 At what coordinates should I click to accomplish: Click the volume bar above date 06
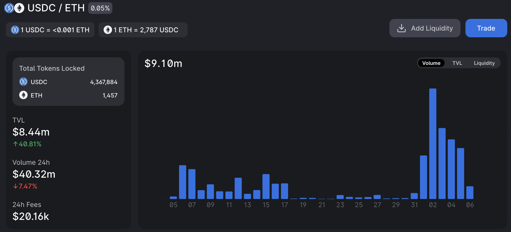470,193
